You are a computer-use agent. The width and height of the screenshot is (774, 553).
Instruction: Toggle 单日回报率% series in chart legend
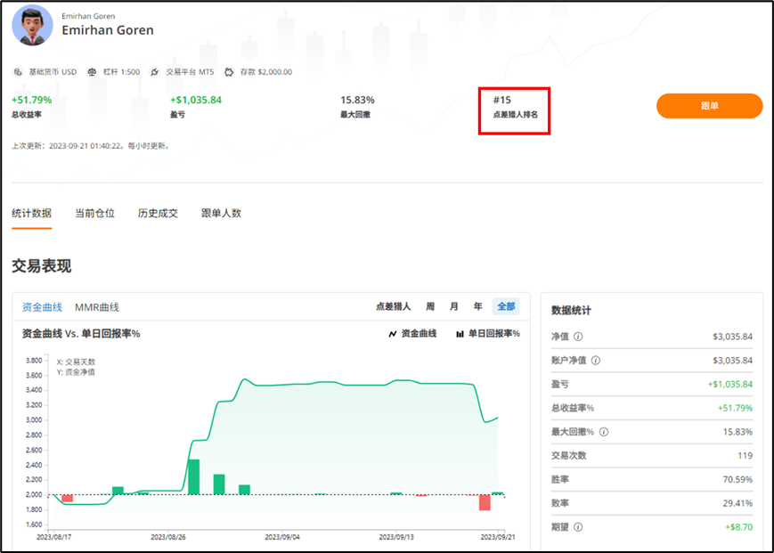click(x=487, y=333)
